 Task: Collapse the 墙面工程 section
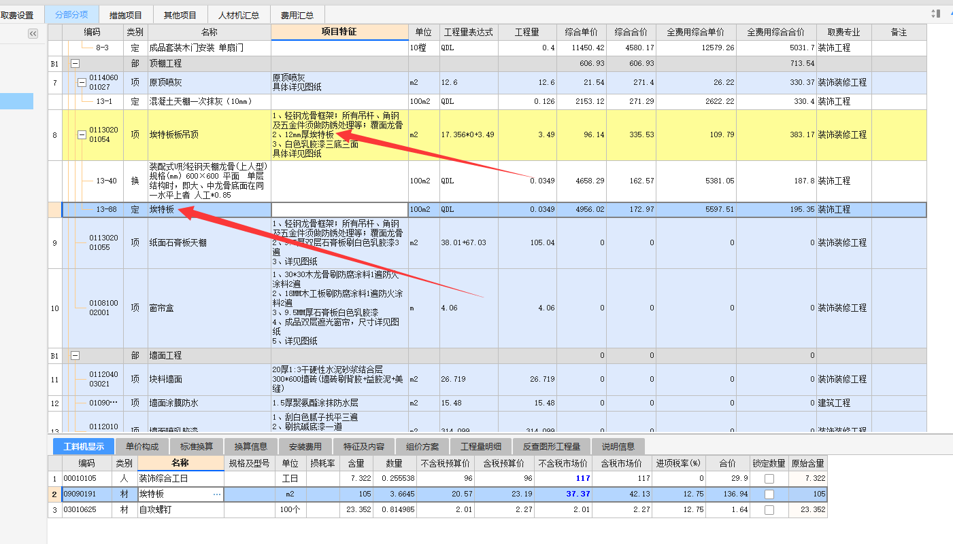(x=75, y=355)
